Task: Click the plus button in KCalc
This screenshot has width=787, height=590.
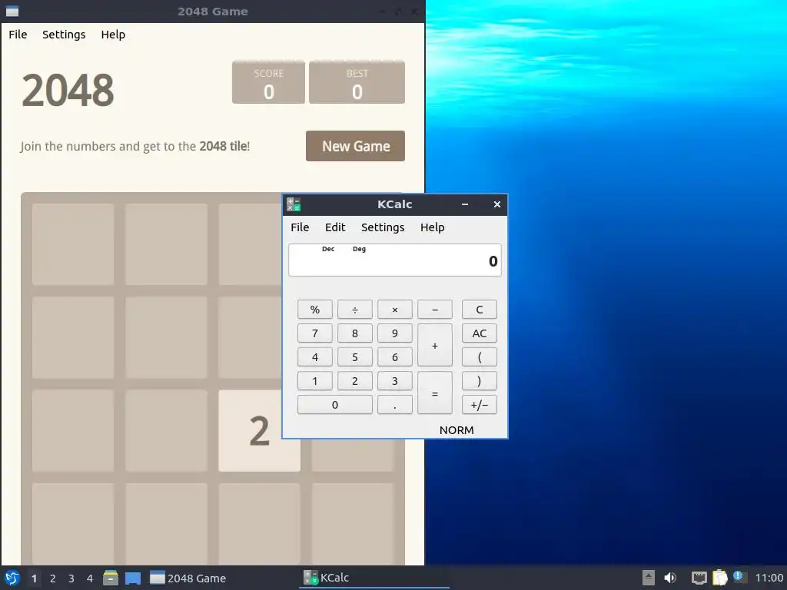Action: [x=435, y=345]
